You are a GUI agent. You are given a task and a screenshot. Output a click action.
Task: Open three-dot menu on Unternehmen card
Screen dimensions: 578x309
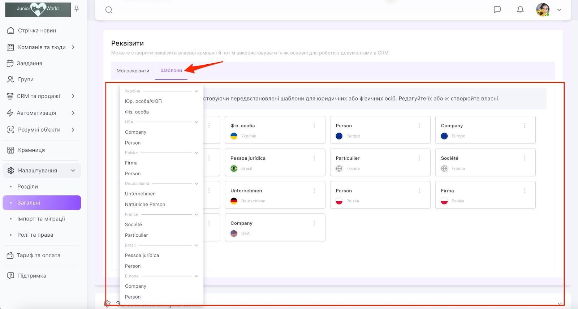coord(314,191)
